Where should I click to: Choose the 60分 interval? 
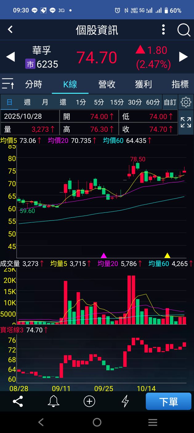(153, 102)
